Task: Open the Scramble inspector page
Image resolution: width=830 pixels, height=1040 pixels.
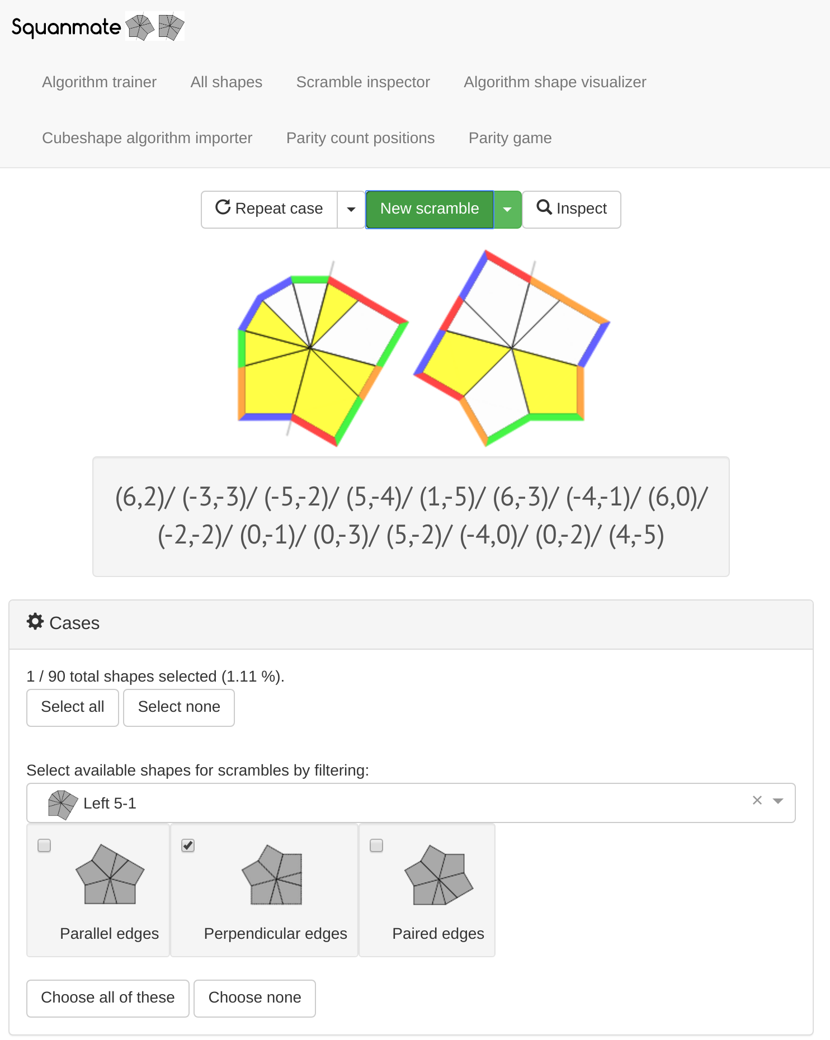Action: [x=363, y=82]
